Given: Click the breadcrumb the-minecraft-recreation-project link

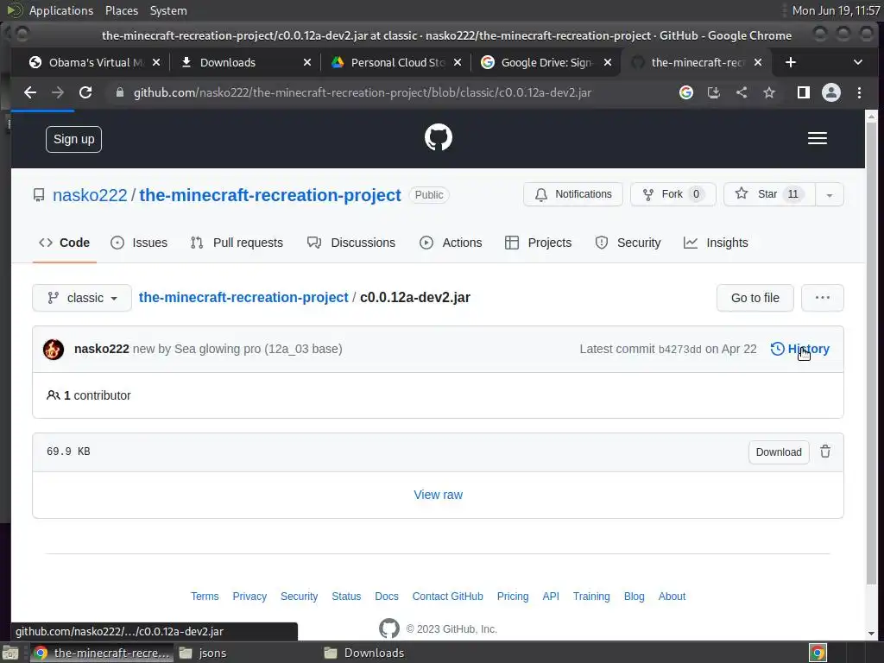Looking at the screenshot, I should click(243, 297).
